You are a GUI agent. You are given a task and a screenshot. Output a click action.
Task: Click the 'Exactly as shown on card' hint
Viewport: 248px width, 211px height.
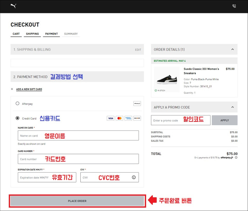point(31,144)
